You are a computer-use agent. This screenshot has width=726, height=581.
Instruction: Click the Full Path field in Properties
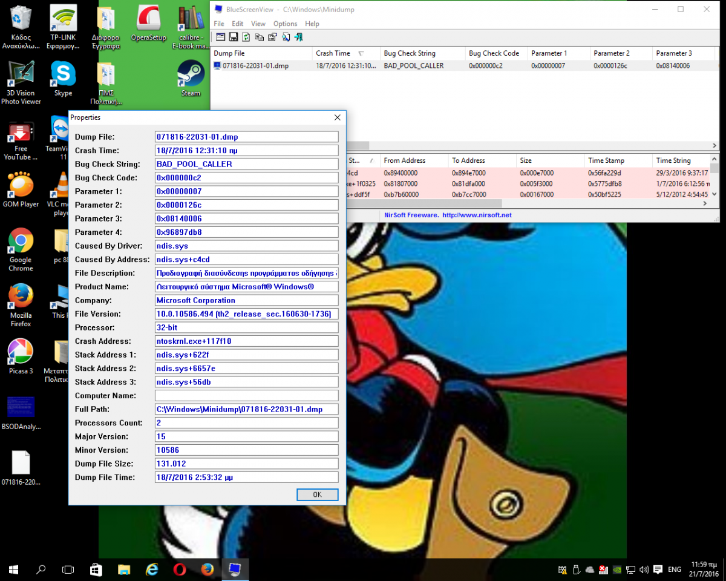click(246, 409)
